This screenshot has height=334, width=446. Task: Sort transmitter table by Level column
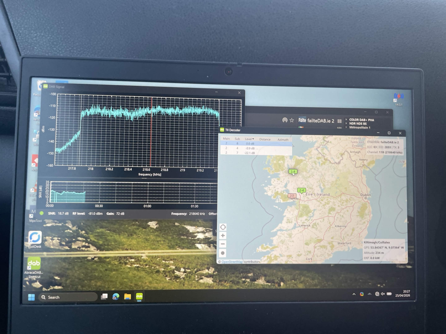249,139
